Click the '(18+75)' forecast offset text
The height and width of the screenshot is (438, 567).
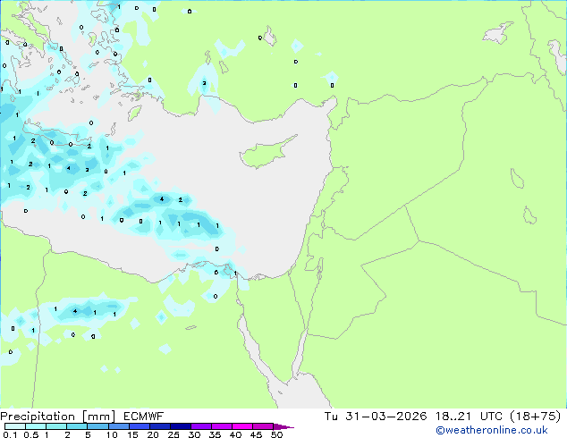536,417
